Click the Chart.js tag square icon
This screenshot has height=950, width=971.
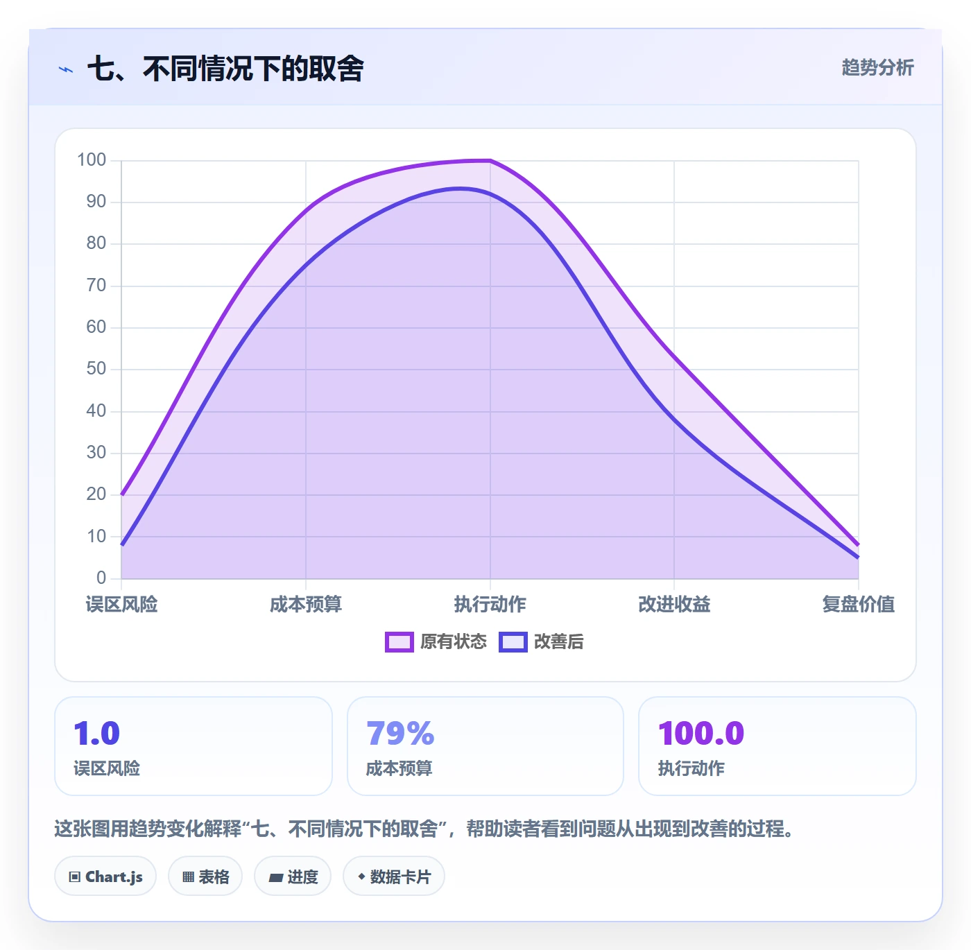[75, 877]
